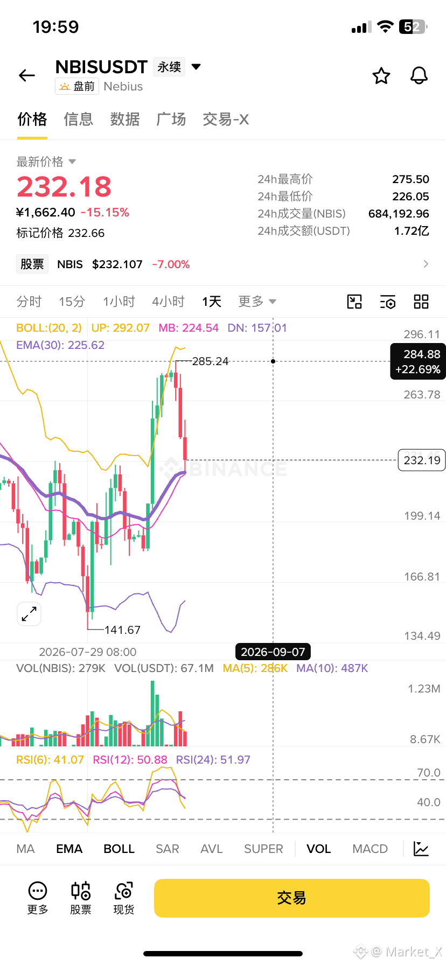Tap the RSI(6): 41.07 legend
The height and width of the screenshot is (965, 446).
50,759
